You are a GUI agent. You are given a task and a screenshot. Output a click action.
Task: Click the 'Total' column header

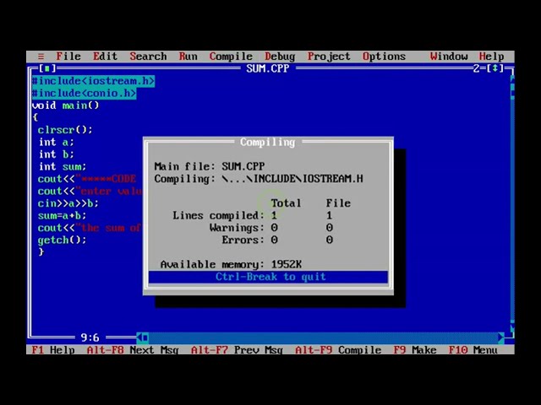(286, 203)
